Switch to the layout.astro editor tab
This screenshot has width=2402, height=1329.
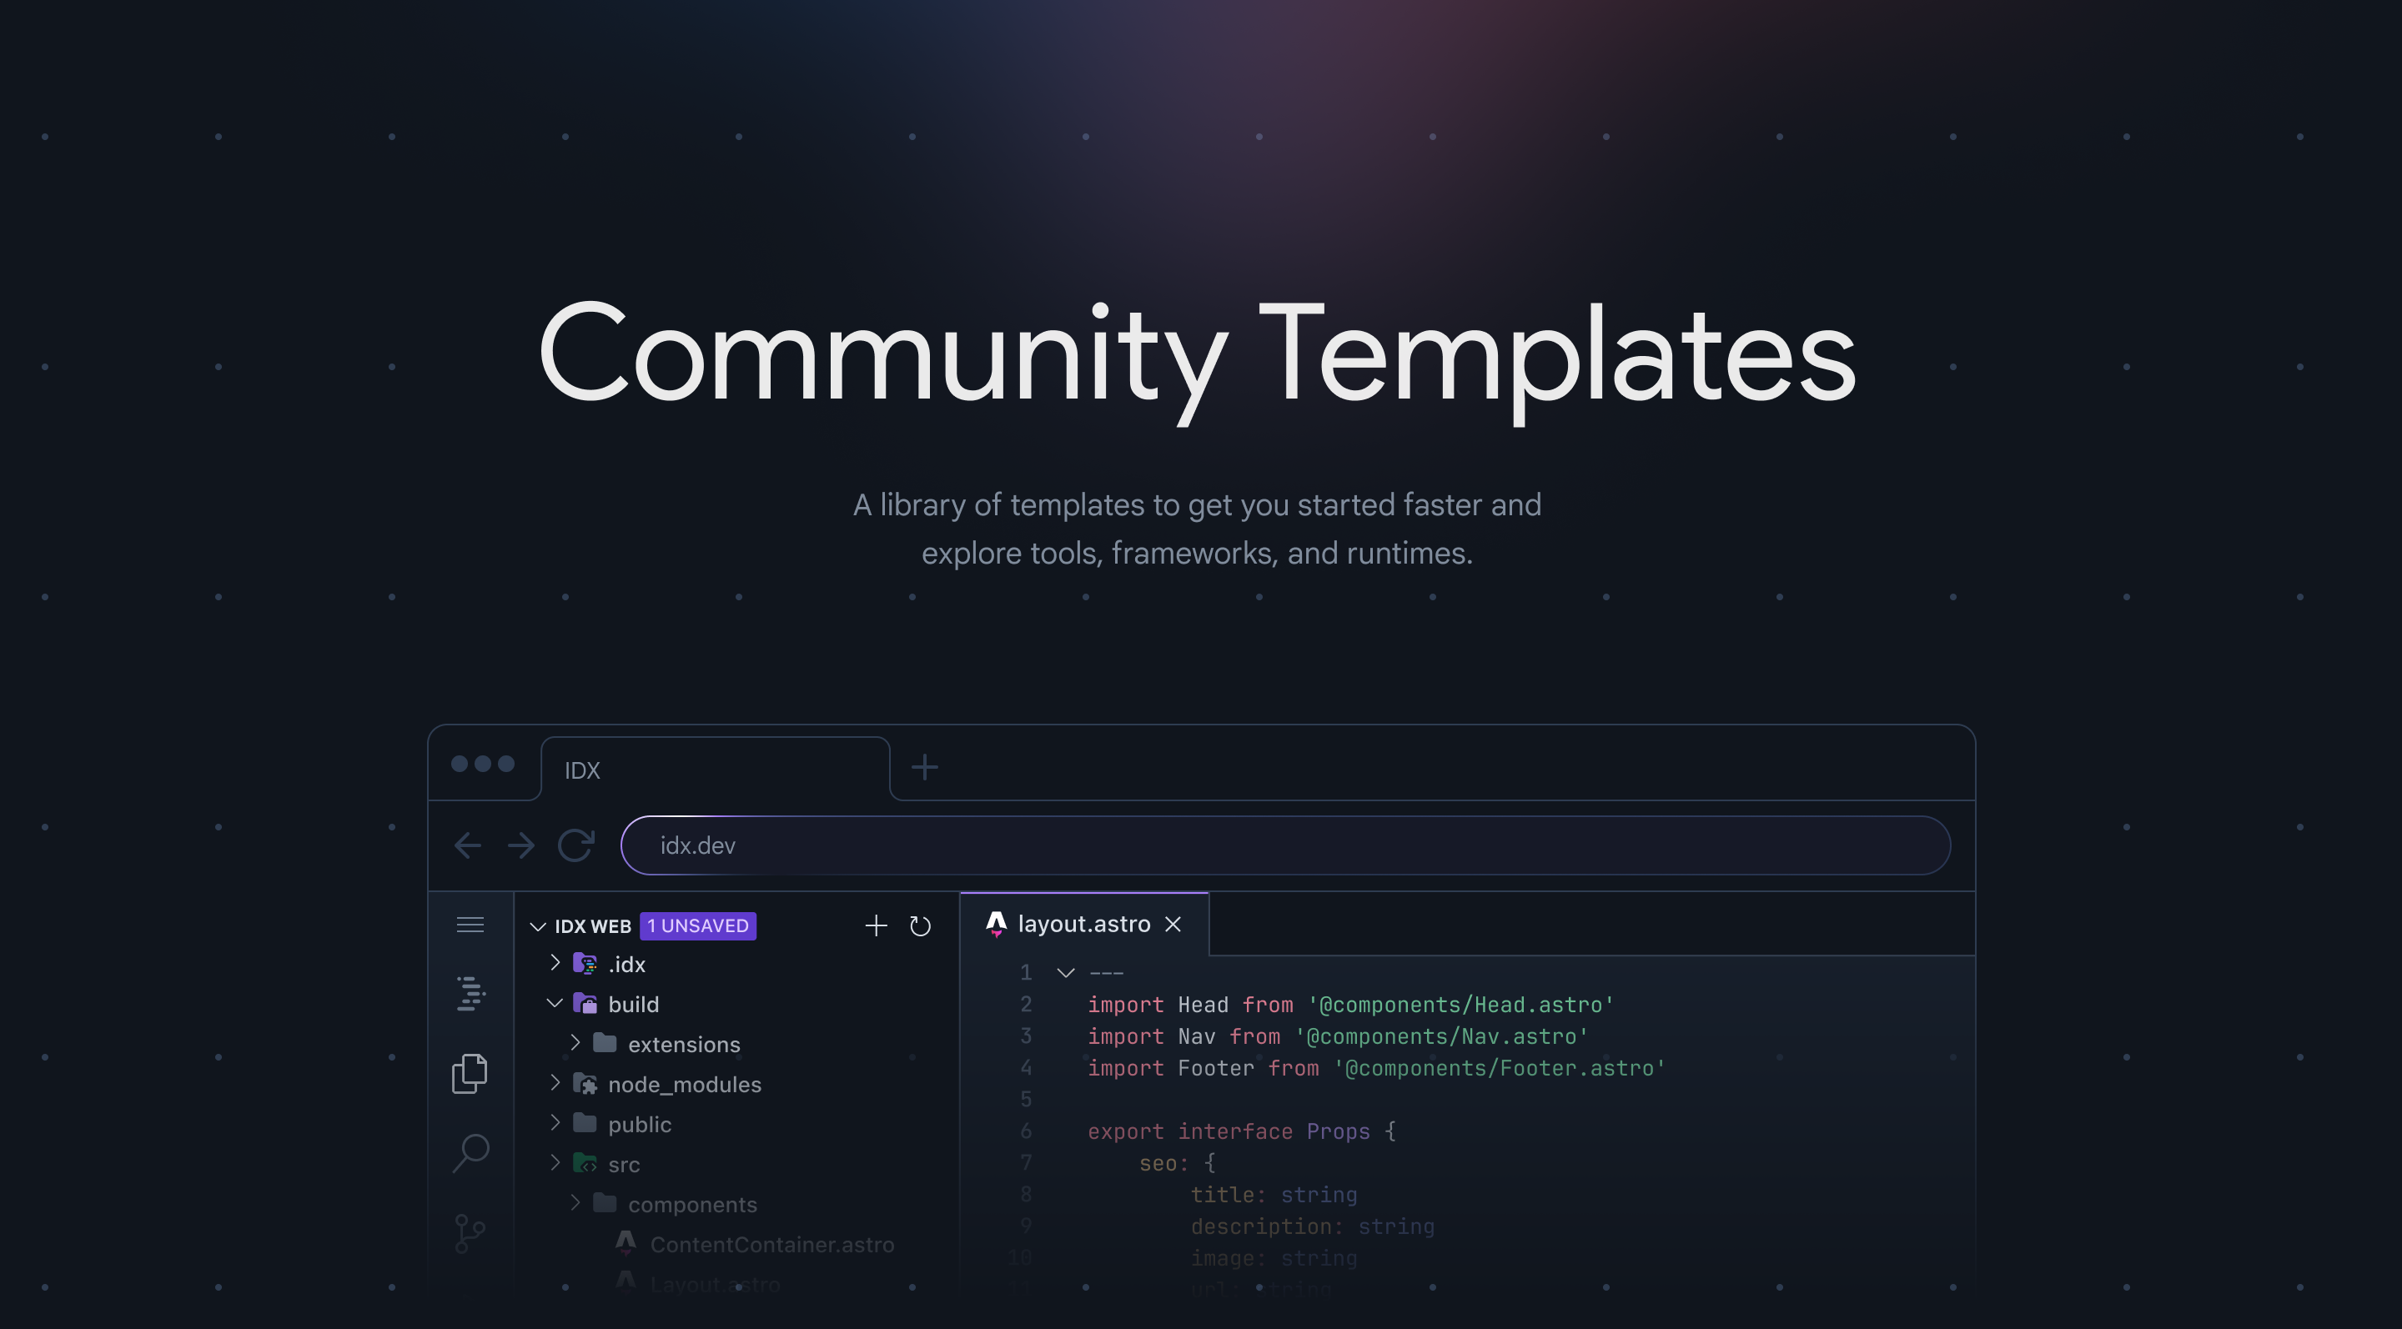(1084, 924)
